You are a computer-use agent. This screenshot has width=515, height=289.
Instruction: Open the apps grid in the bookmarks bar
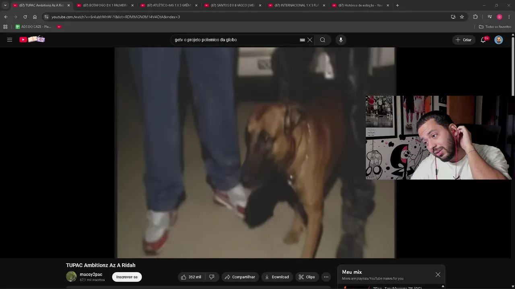tap(5, 27)
